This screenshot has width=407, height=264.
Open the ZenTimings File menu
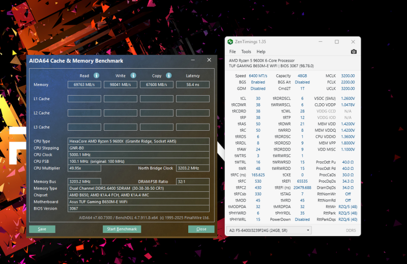232,52
